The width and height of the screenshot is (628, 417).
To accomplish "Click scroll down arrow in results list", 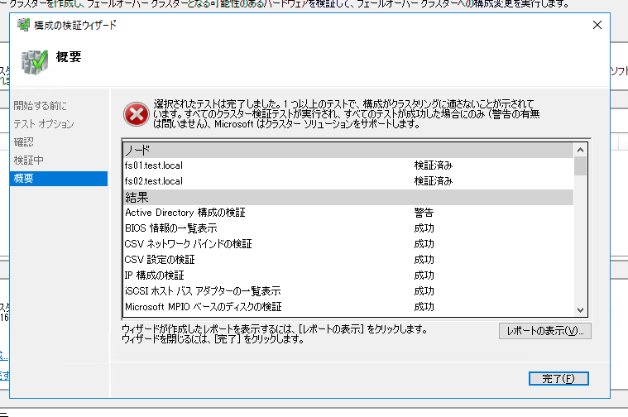I will [580, 309].
